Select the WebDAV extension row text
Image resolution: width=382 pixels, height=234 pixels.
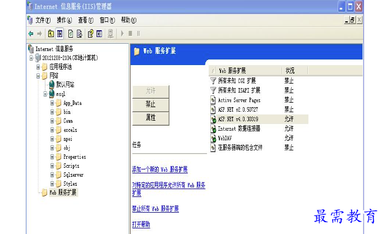pyautogui.click(x=224, y=138)
